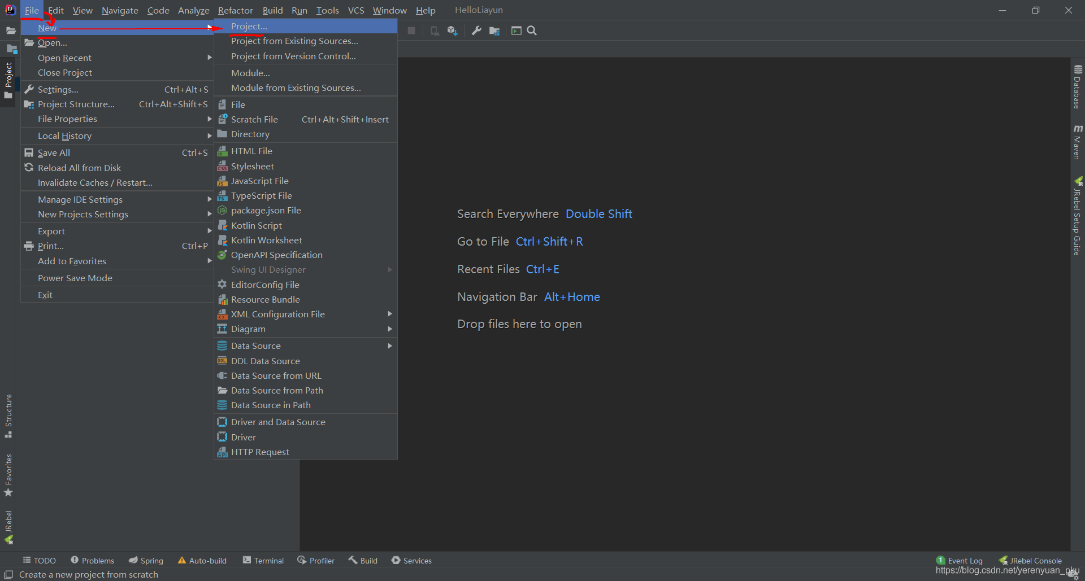
Task: Create a new Kotlin Script
Action: coord(306,225)
